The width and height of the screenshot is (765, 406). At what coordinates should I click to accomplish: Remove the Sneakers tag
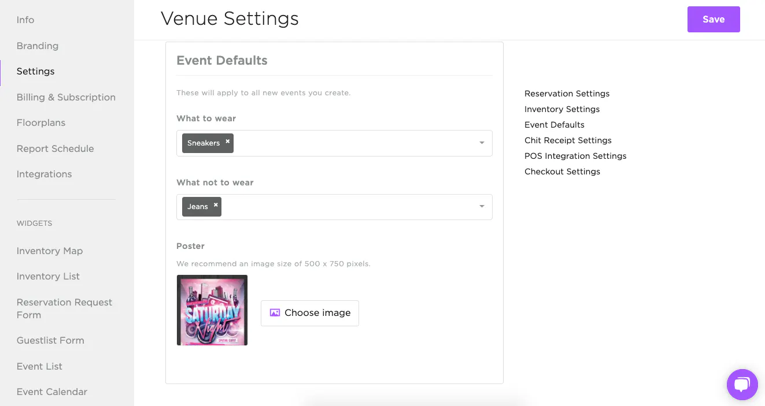[x=228, y=141]
